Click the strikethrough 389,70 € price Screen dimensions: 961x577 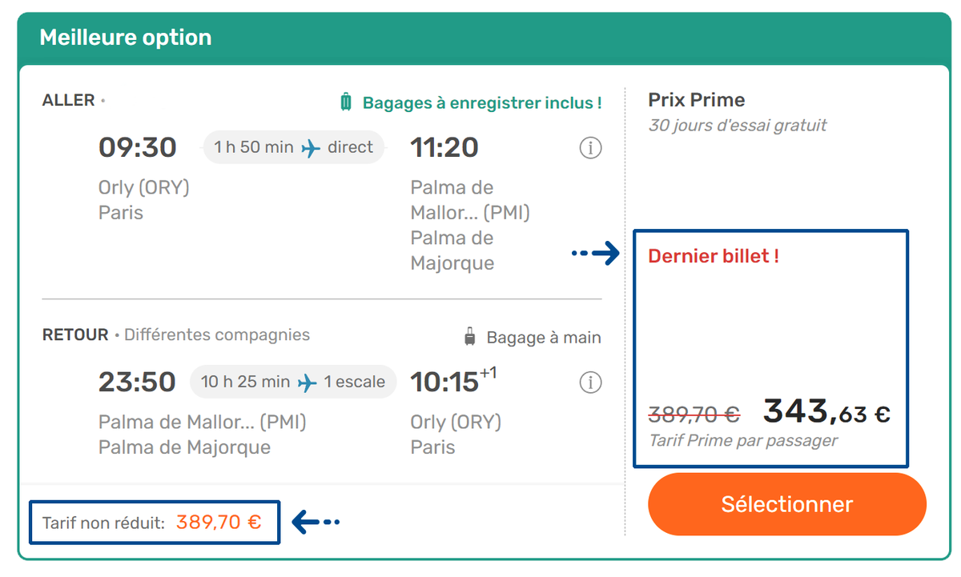point(697,413)
